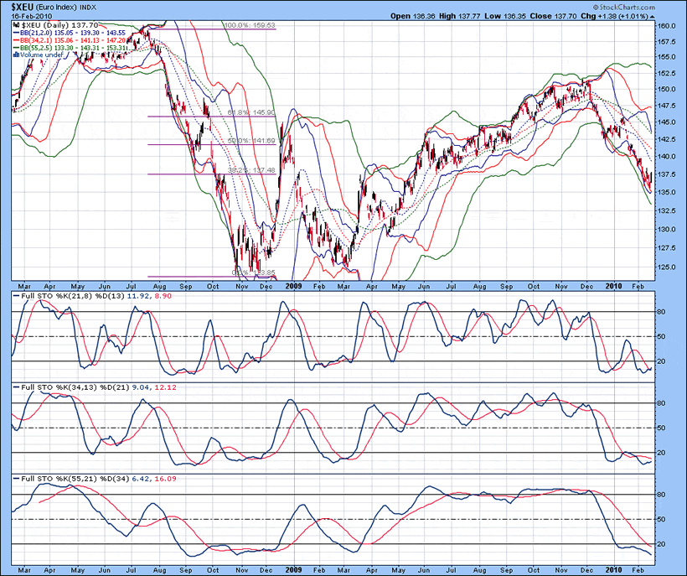
Task: Click the 2009 year label on price chart axis
Action: click(x=288, y=285)
